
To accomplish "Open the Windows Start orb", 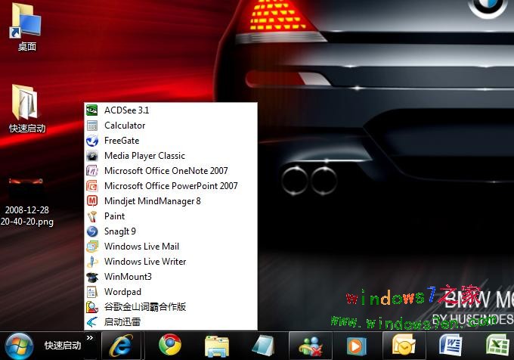I will tap(19, 346).
